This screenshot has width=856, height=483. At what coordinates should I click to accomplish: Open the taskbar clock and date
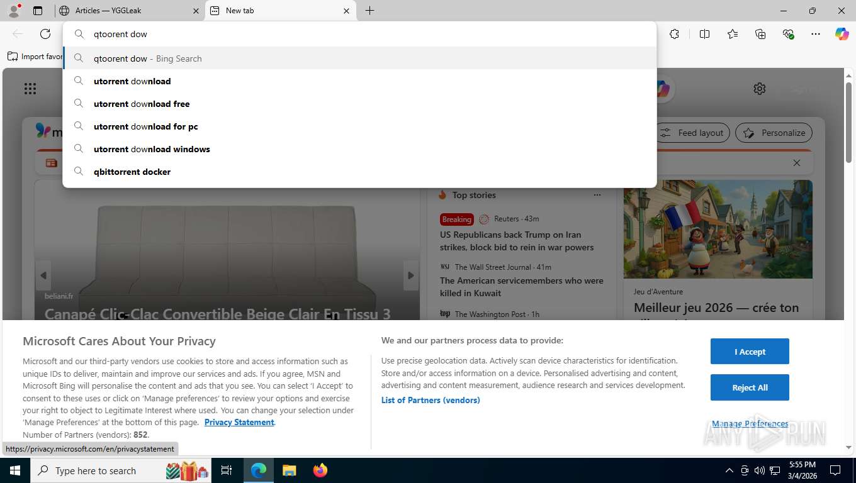[x=801, y=470]
